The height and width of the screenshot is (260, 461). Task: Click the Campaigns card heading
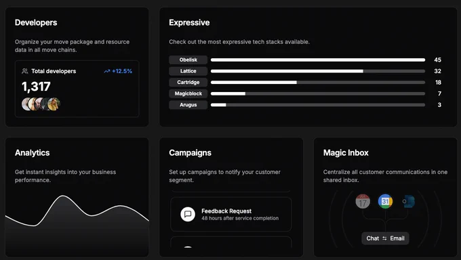[x=191, y=153]
